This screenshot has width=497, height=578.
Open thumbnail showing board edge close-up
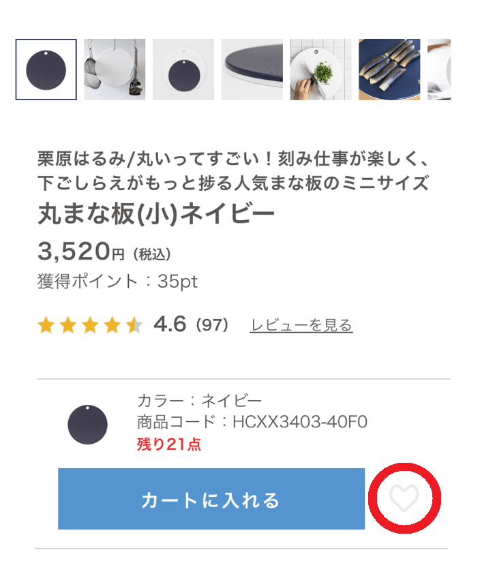[252, 70]
